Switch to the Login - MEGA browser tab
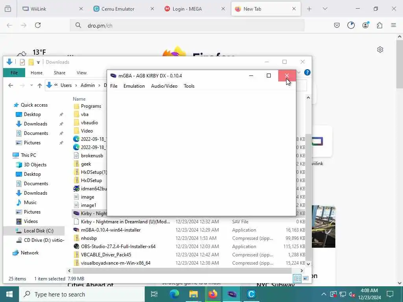 pyautogui.click(x=195, y=9)
